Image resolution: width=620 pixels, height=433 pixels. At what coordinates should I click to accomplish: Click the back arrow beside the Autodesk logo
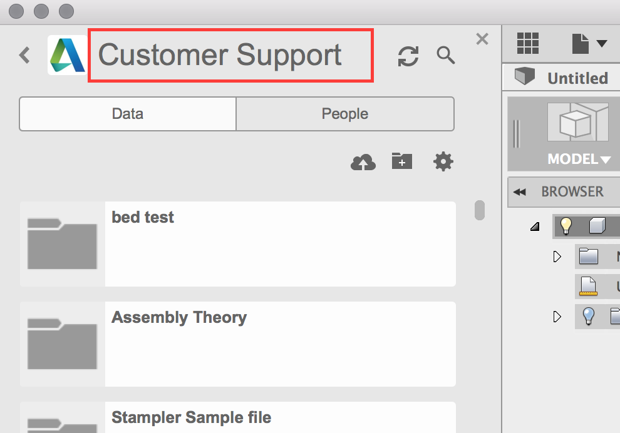coord(24,55)
